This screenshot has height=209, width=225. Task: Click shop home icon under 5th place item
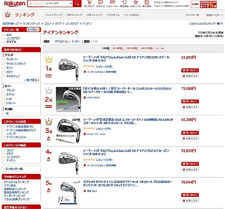coord(85,191)
